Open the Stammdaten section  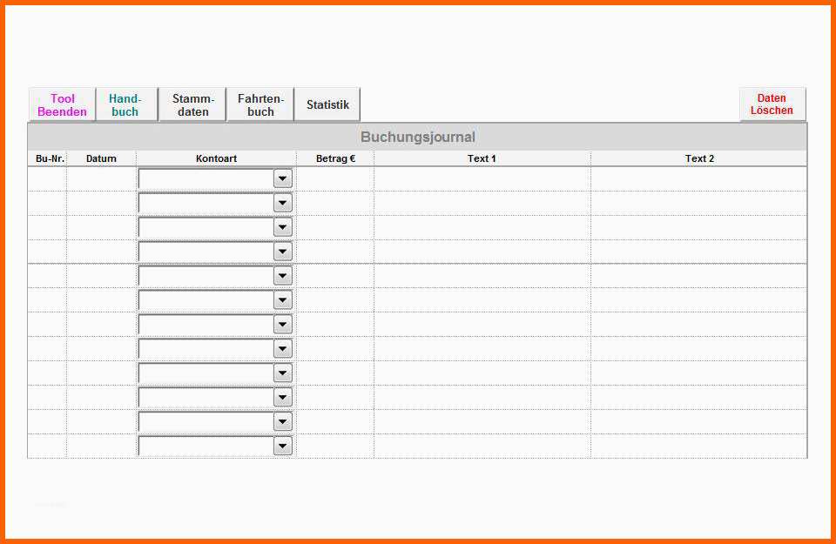(192, 105)
